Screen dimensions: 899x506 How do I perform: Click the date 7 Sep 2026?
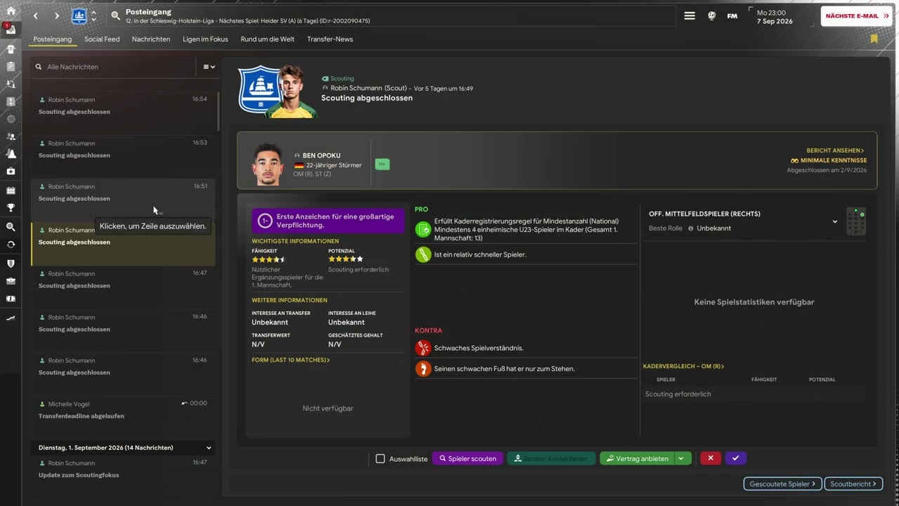click(x=775, y=22)
